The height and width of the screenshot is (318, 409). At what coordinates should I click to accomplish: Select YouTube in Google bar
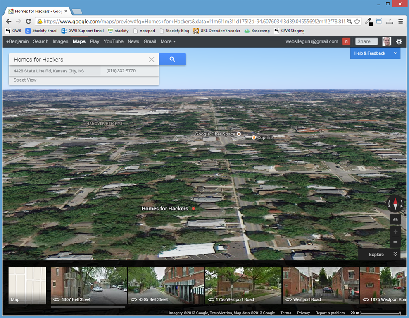tap(114, 41)
